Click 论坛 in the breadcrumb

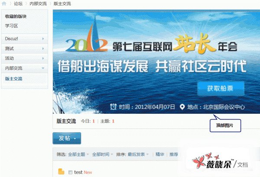pos(18,3)
